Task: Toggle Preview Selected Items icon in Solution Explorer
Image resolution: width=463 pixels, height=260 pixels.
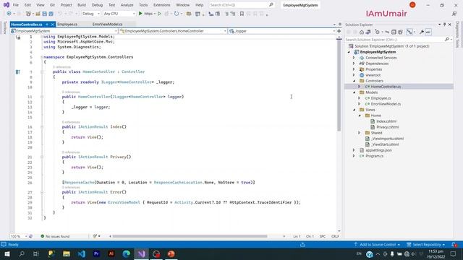Action: (x=428, y=32)
